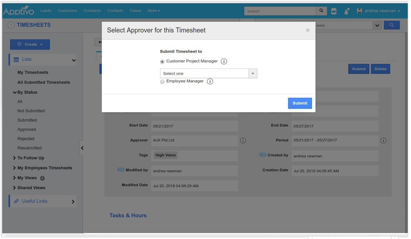This screenshot has height=239, width=411.
Task: Open the More navigation menu
Action: click(154, 10)
